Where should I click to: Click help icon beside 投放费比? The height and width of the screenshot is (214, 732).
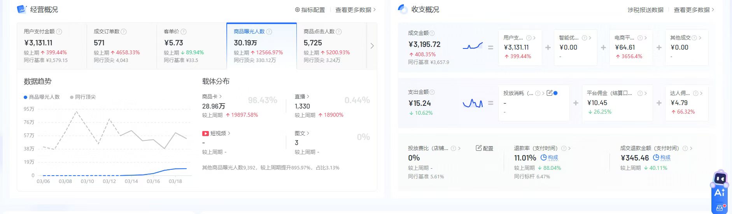454,148
